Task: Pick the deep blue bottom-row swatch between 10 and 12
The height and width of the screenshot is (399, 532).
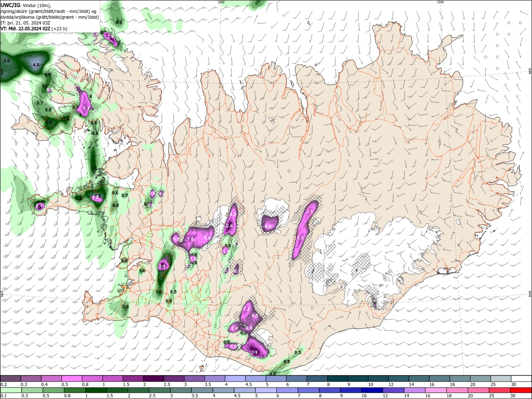Action: point(372,390)
